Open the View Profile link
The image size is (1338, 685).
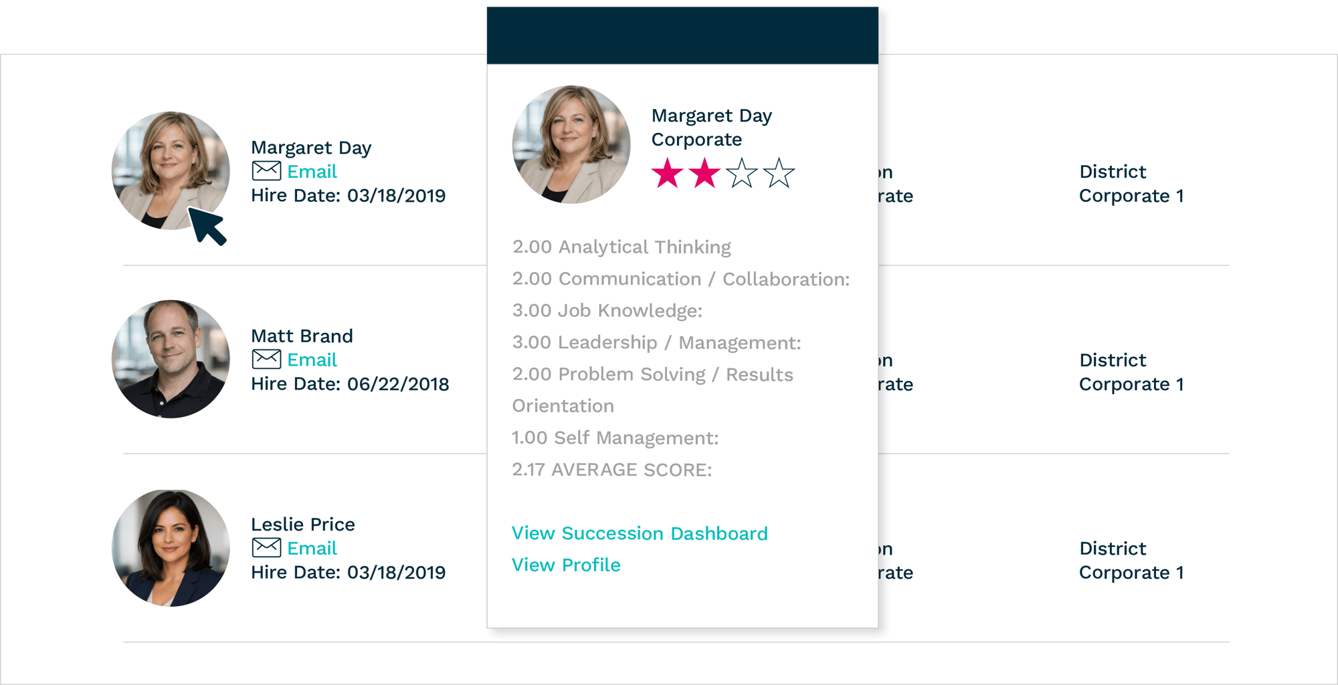pyautogui.click(x=566, y=565)
